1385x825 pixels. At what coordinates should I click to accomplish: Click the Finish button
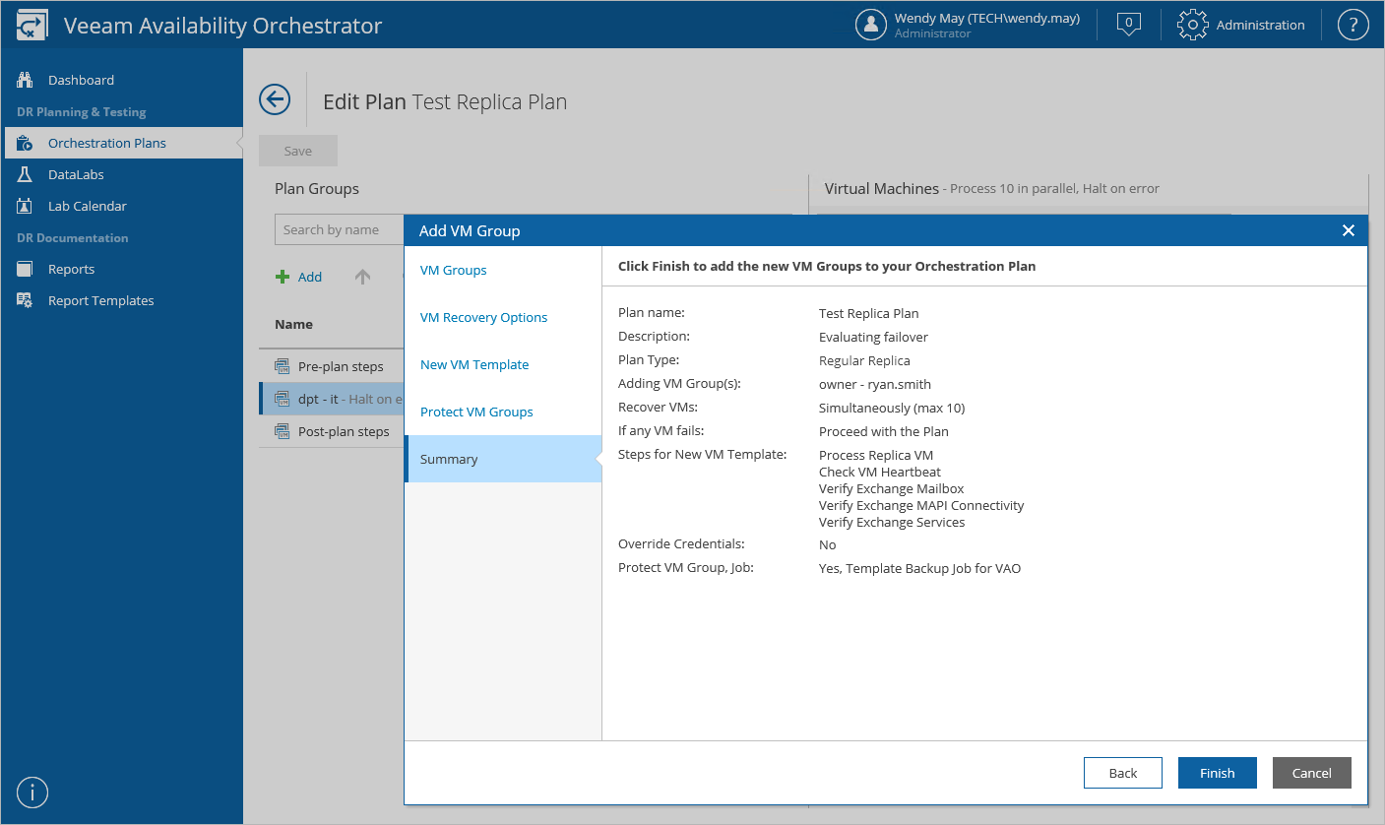click(1217, 773)
